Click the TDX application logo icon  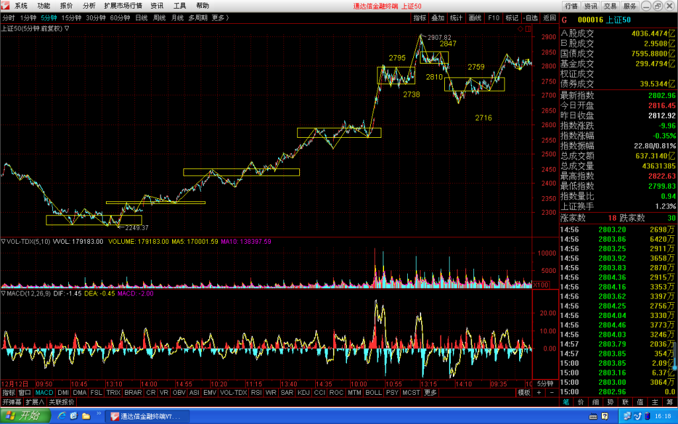(5, 5)
